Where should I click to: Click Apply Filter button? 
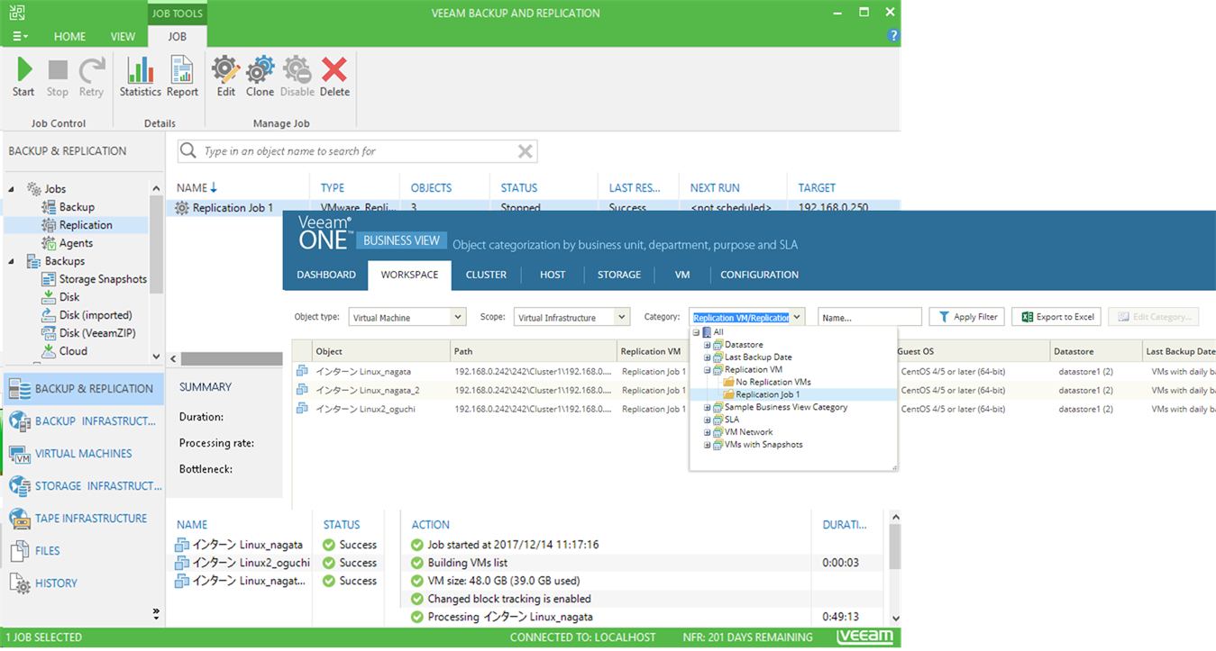click(x=966, y=317)
